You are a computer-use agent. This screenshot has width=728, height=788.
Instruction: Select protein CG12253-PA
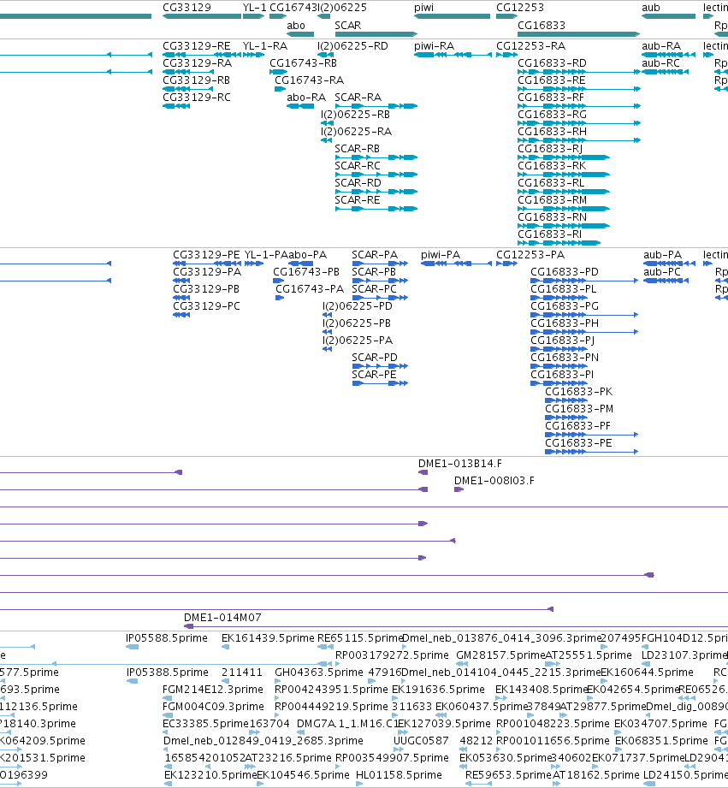click(x=507, y=264)
